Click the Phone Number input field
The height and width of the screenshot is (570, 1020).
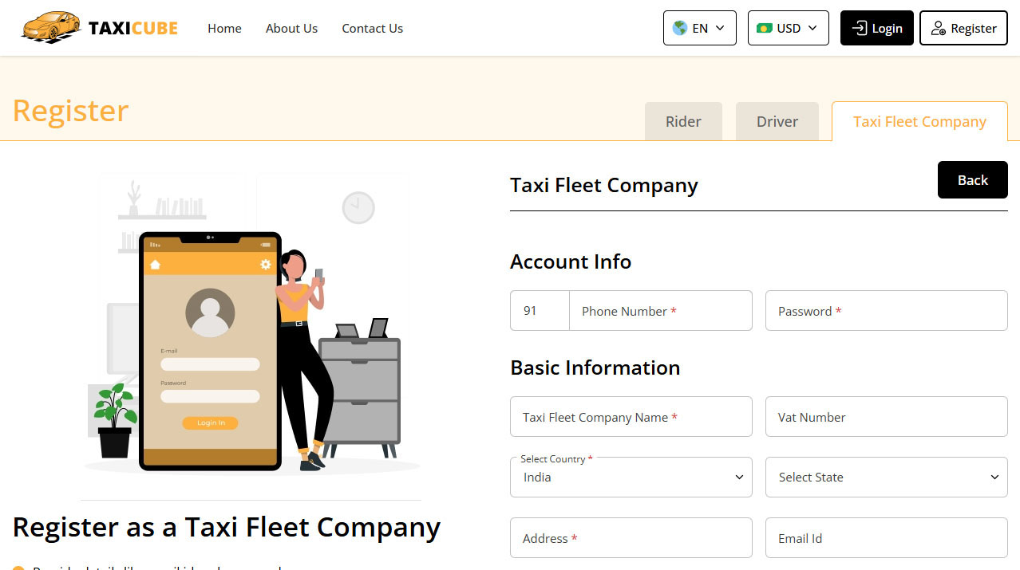pyautogui.click(x=660, y=311)
